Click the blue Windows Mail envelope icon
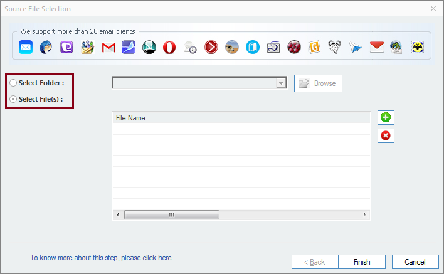The image size is (444, 274). (x=26, y=47)
